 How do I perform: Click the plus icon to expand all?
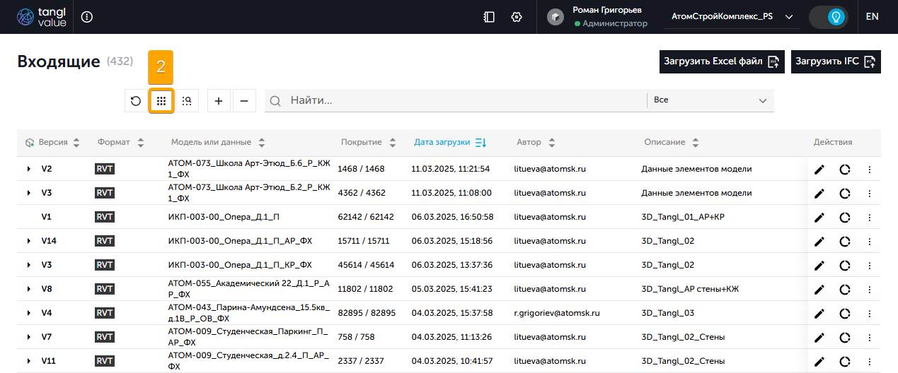(219, 101)
